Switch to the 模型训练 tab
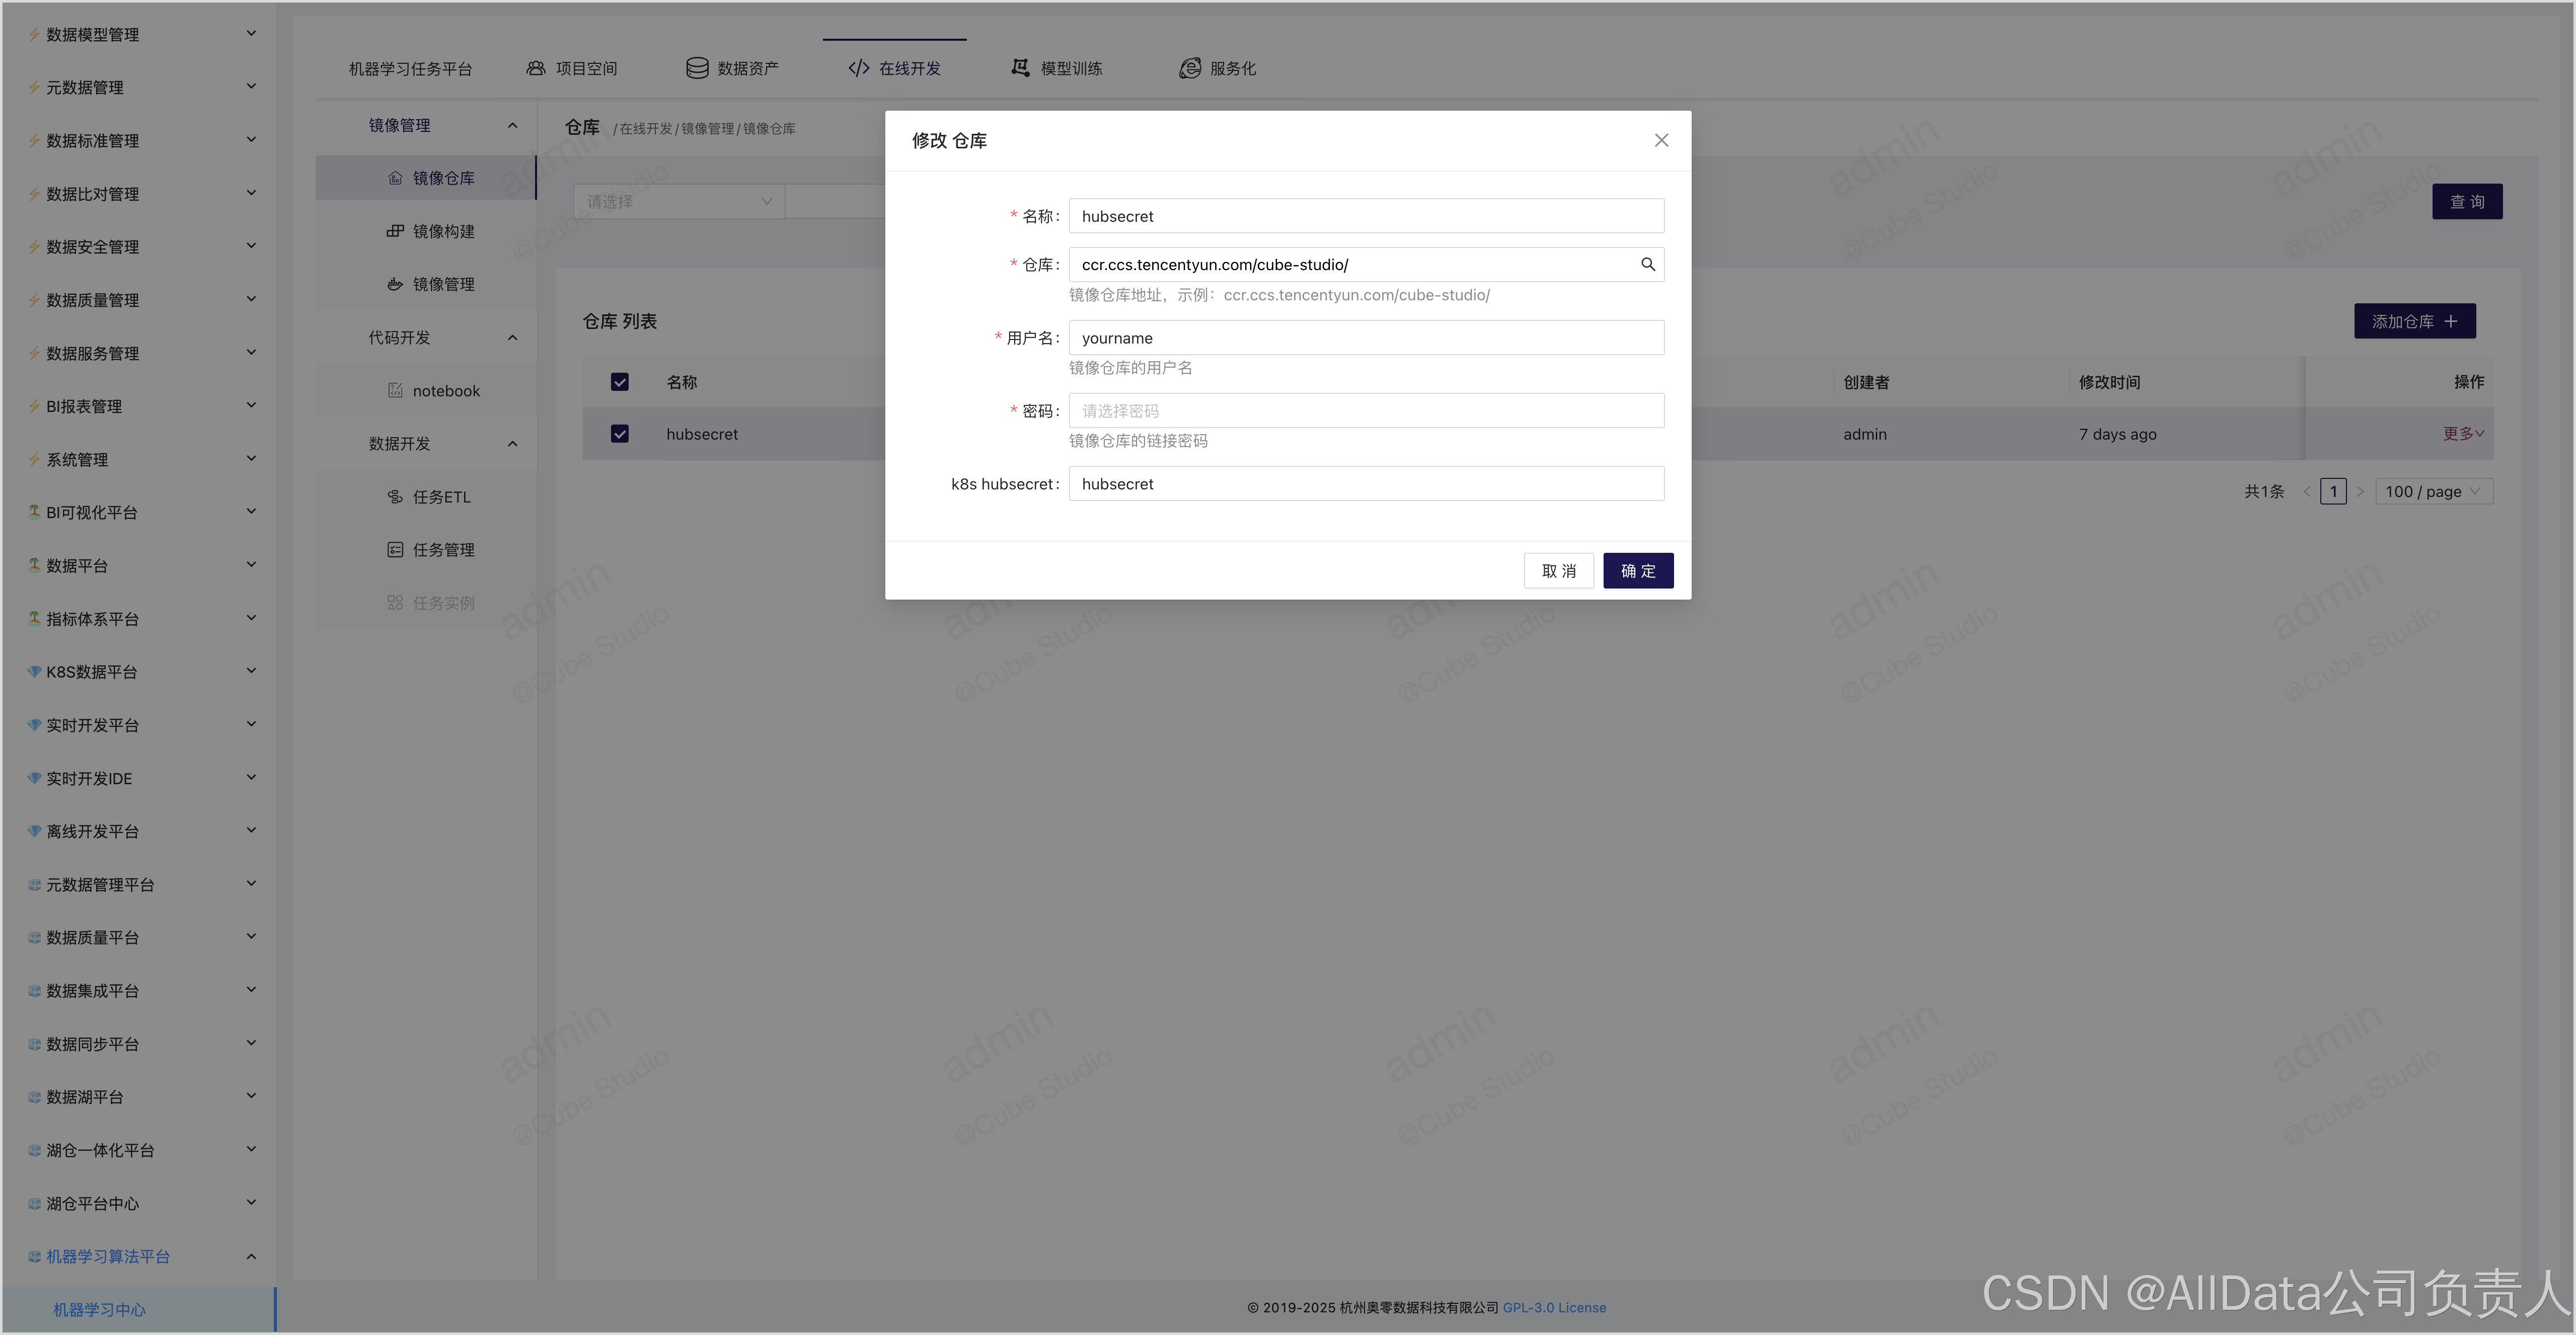The image size is (2576, 1335). pyautogui.click(x=1056, y=68)
